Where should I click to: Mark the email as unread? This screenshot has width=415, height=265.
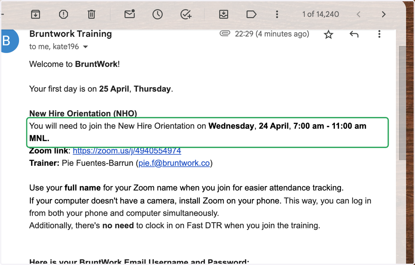pos(130,14)
